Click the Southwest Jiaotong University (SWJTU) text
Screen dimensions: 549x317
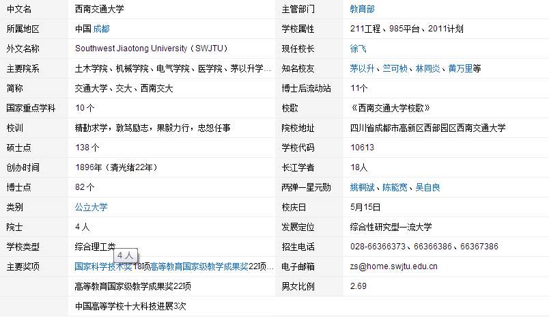coord(152,49)
